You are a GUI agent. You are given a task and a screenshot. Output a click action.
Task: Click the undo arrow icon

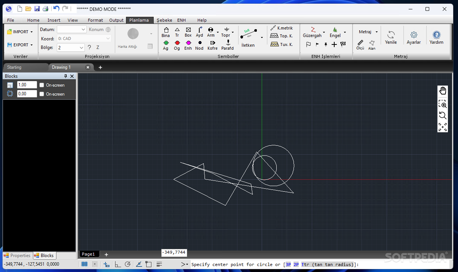click(56, 9)
